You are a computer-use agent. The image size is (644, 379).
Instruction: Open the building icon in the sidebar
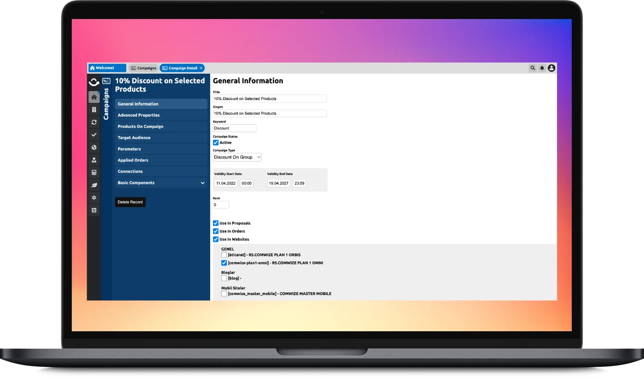(94, 110)
